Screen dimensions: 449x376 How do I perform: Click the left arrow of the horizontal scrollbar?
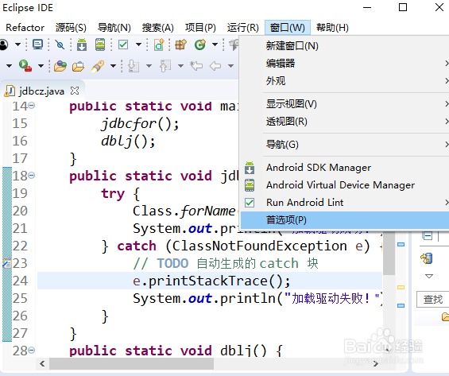[42, 364]
